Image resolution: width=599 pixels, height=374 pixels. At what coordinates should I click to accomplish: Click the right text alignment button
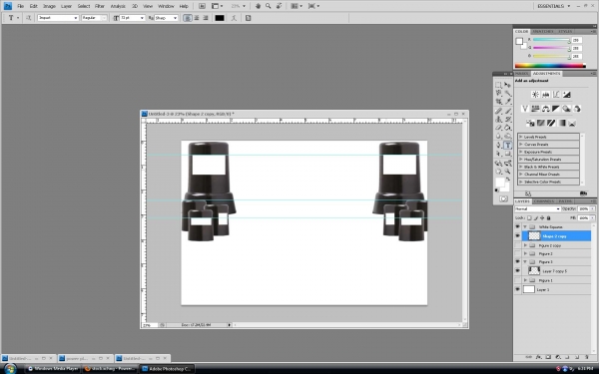(x=206, y=18)
